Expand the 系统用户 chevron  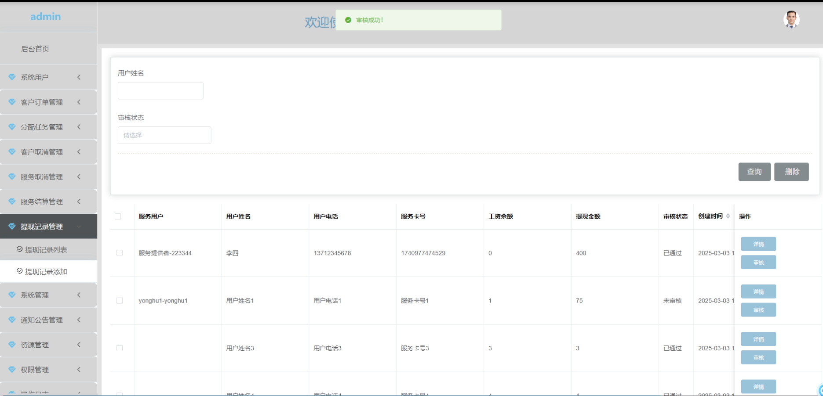tap(79, 77)
